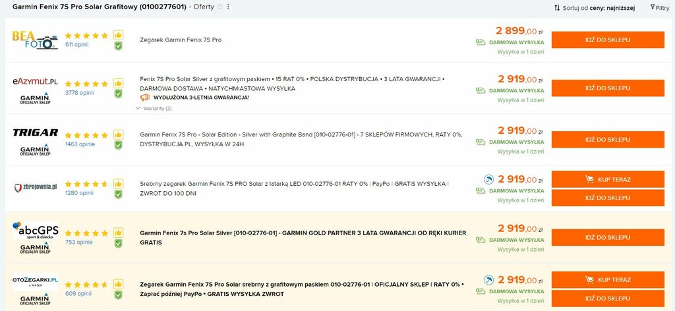Open the zbrojownia.pl shop logo
The height and width of the screenshot is (311, 675).
coord(35,187)
